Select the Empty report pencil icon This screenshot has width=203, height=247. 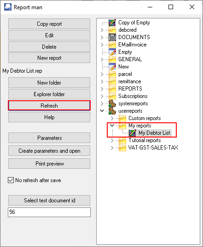point(112,52)
